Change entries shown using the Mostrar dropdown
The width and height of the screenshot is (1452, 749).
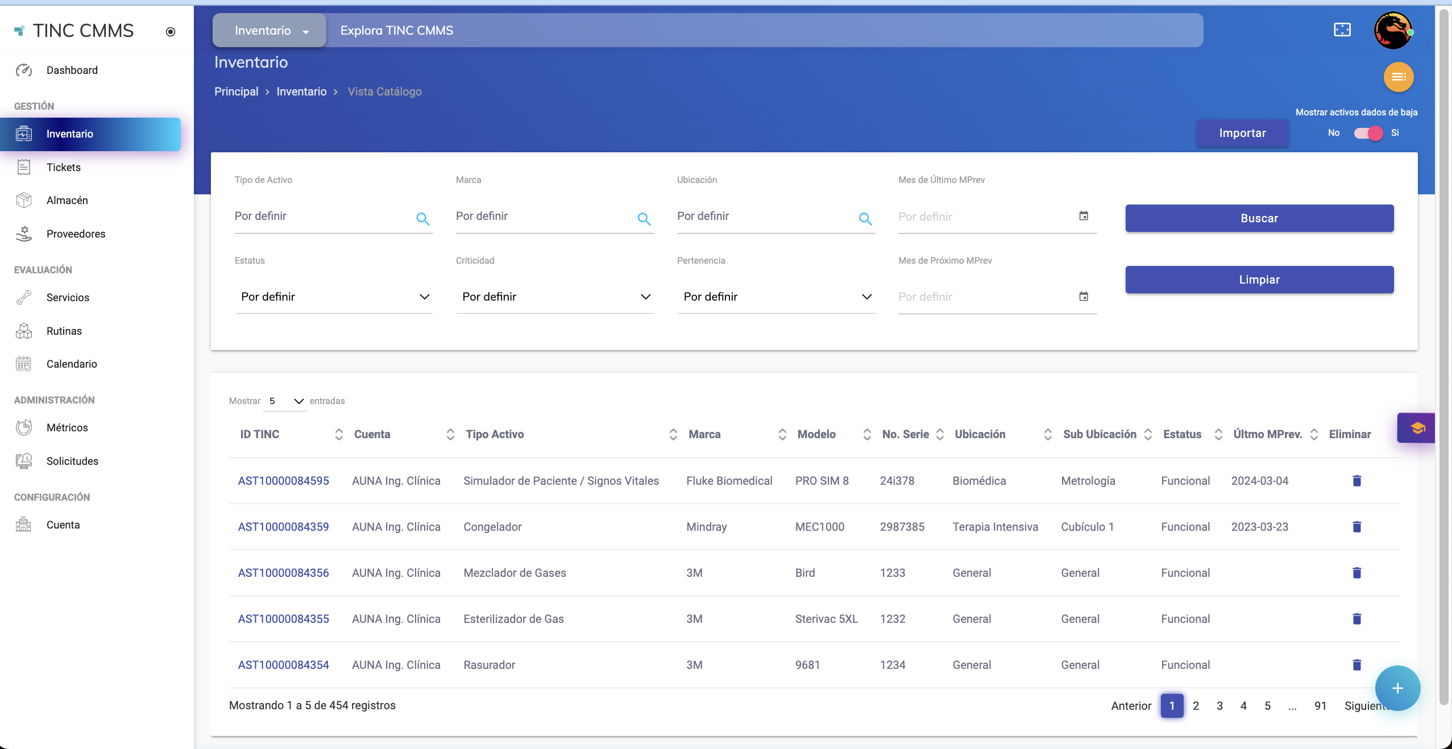coord(283,401)
